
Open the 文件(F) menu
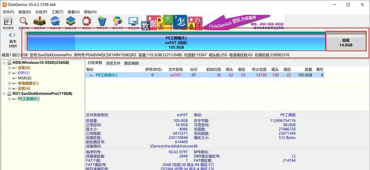click(x=8, y=12)
